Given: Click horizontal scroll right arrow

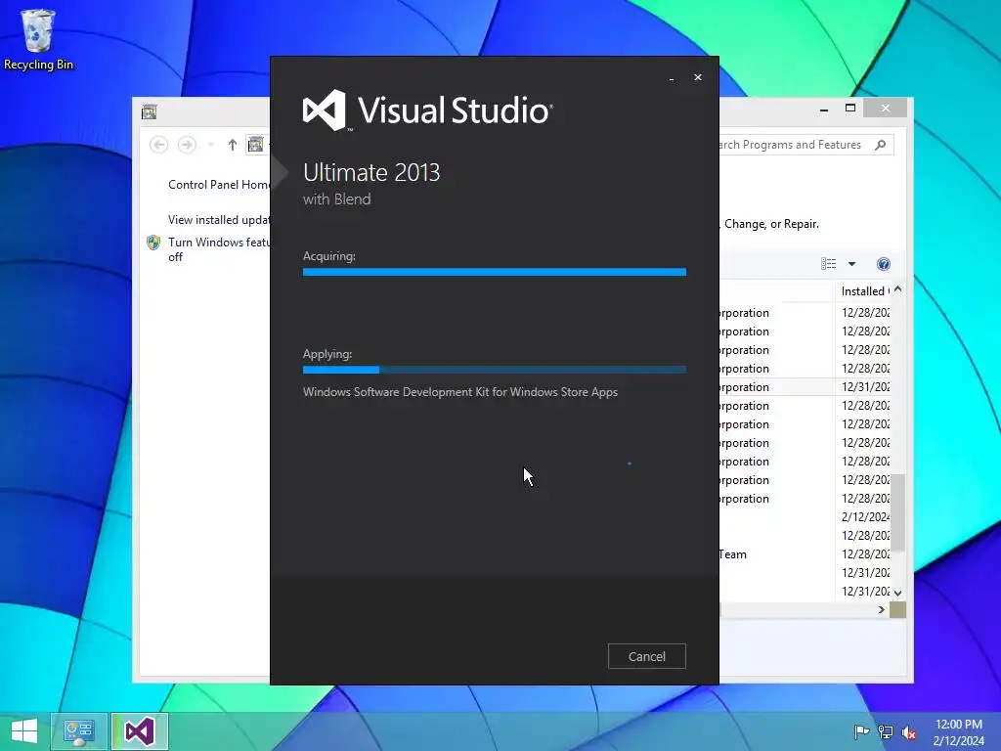Looking at the screenshot, I should [x=882, y=610].
